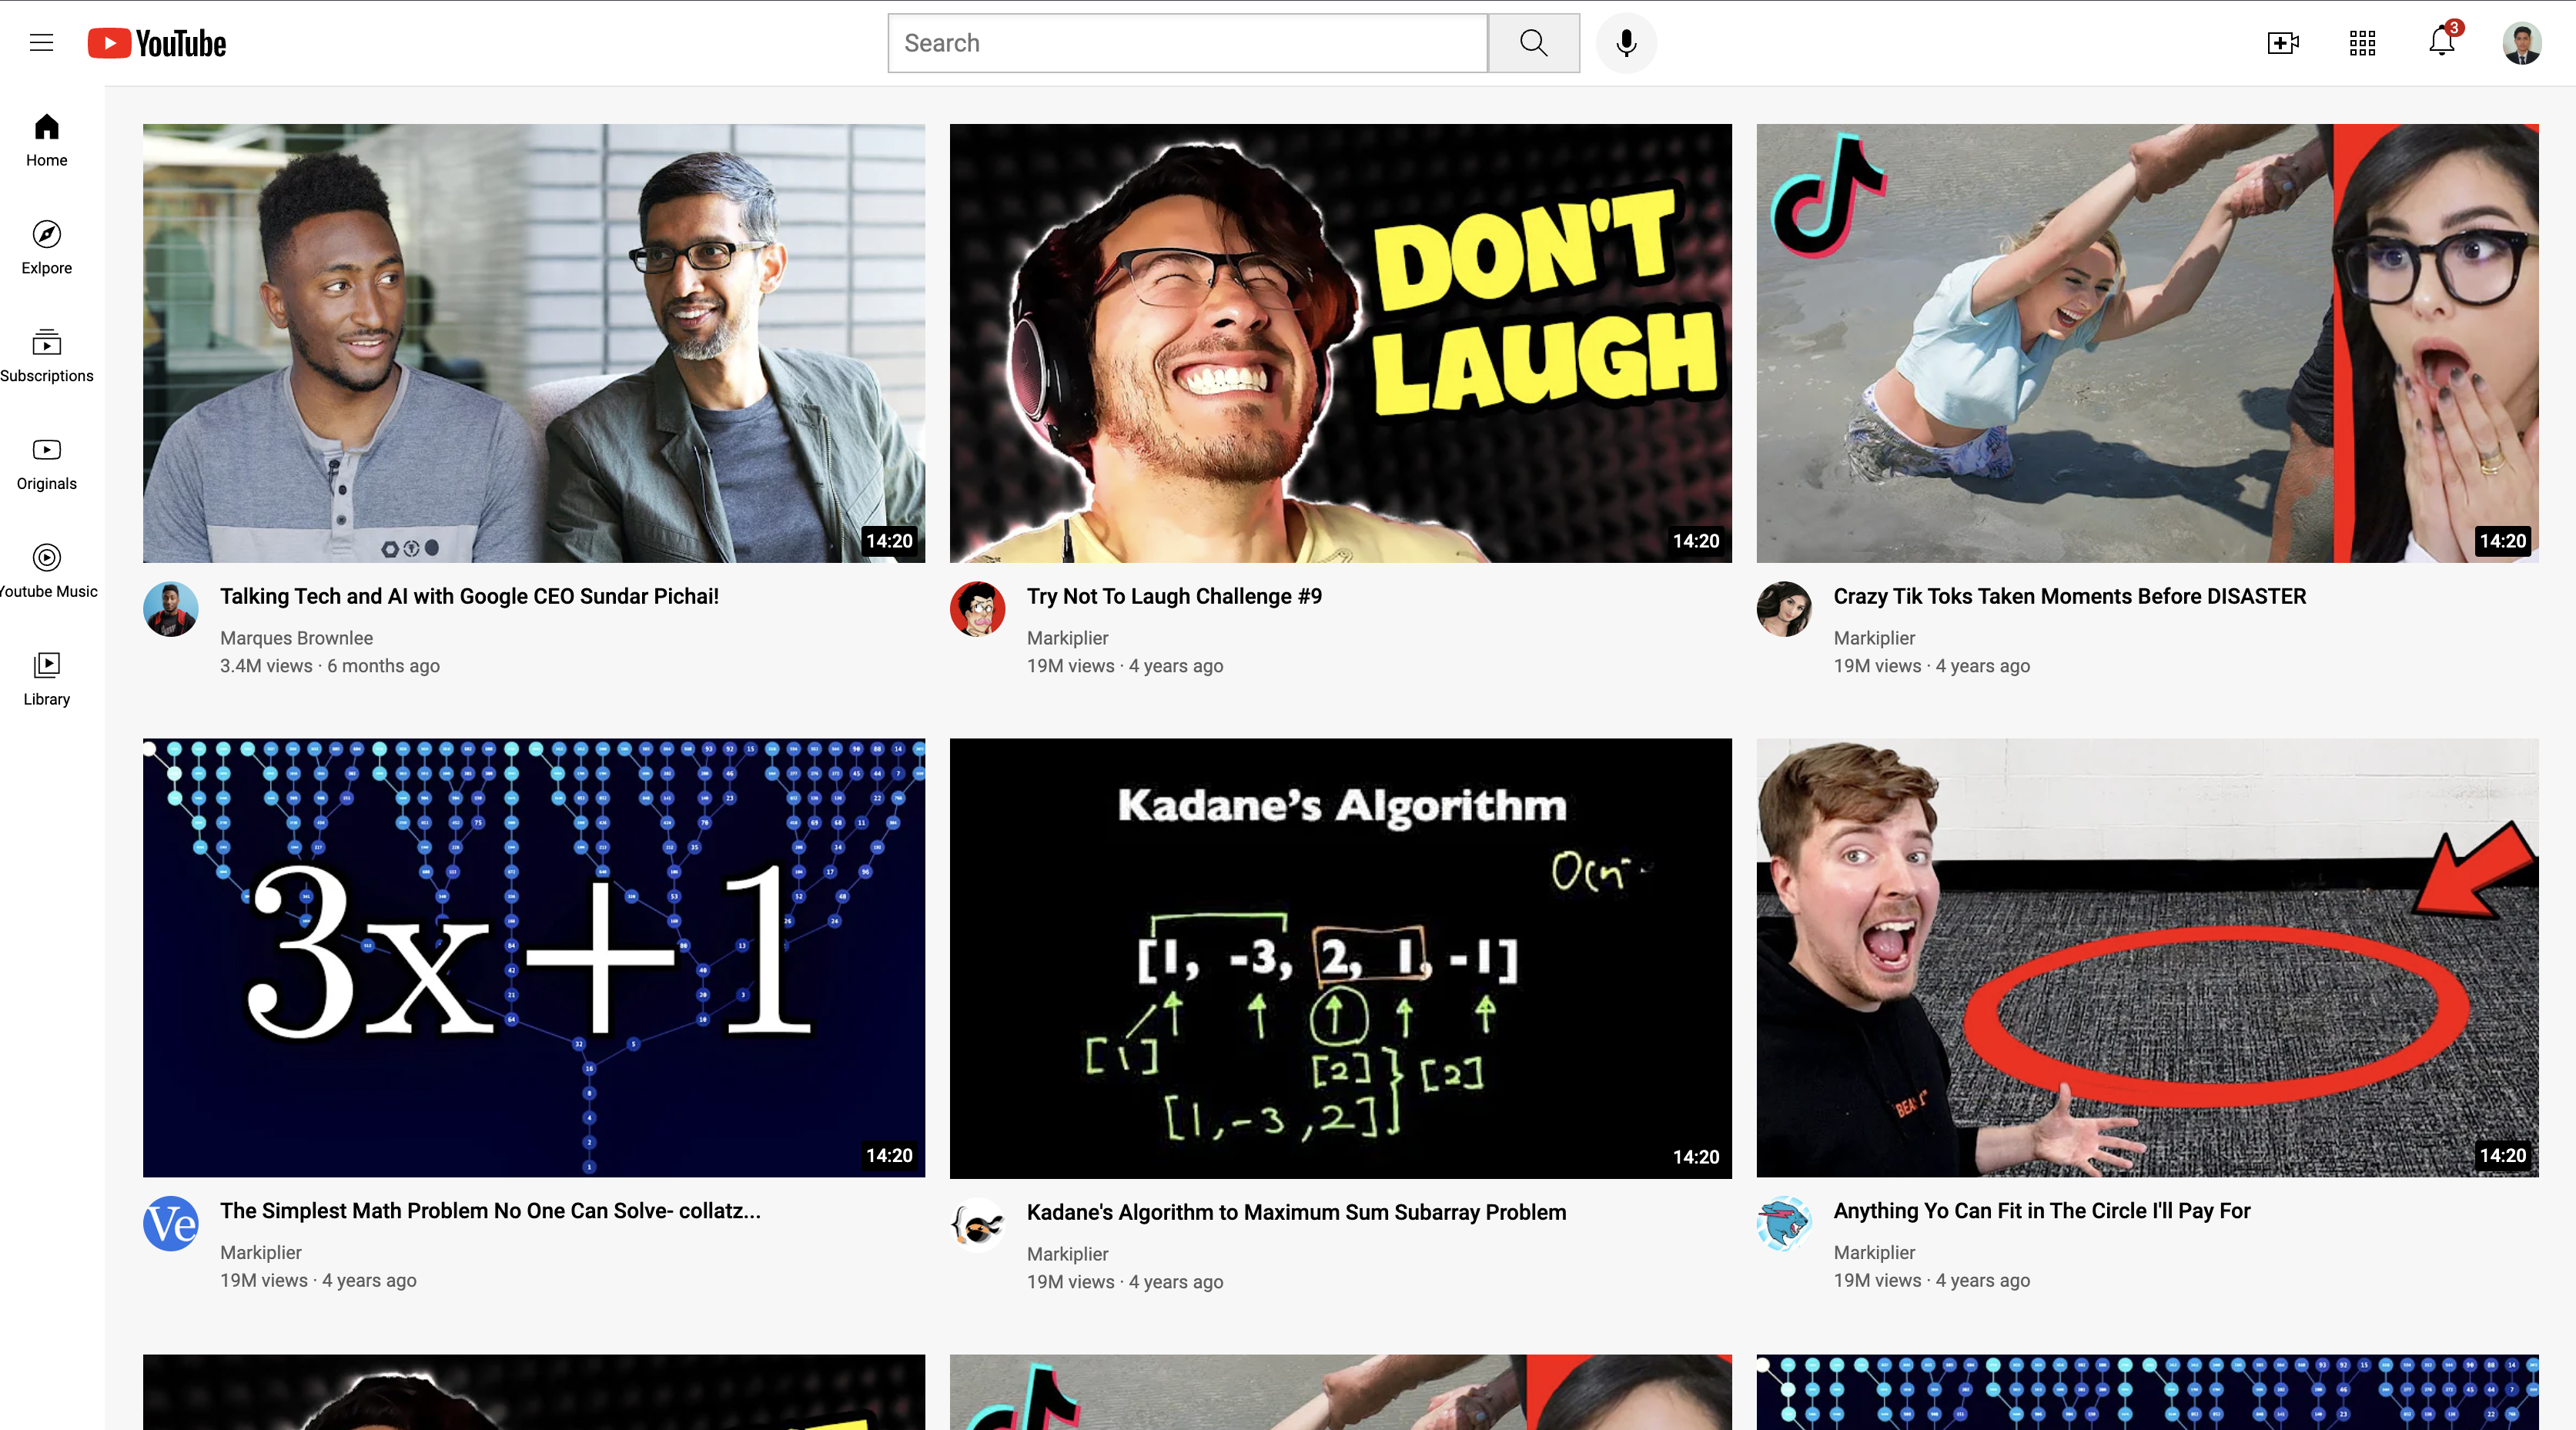Screen dimensions: 2576x1430
Task: Open Subscriptions in sidebar
Action: click(x=47, y=356)
